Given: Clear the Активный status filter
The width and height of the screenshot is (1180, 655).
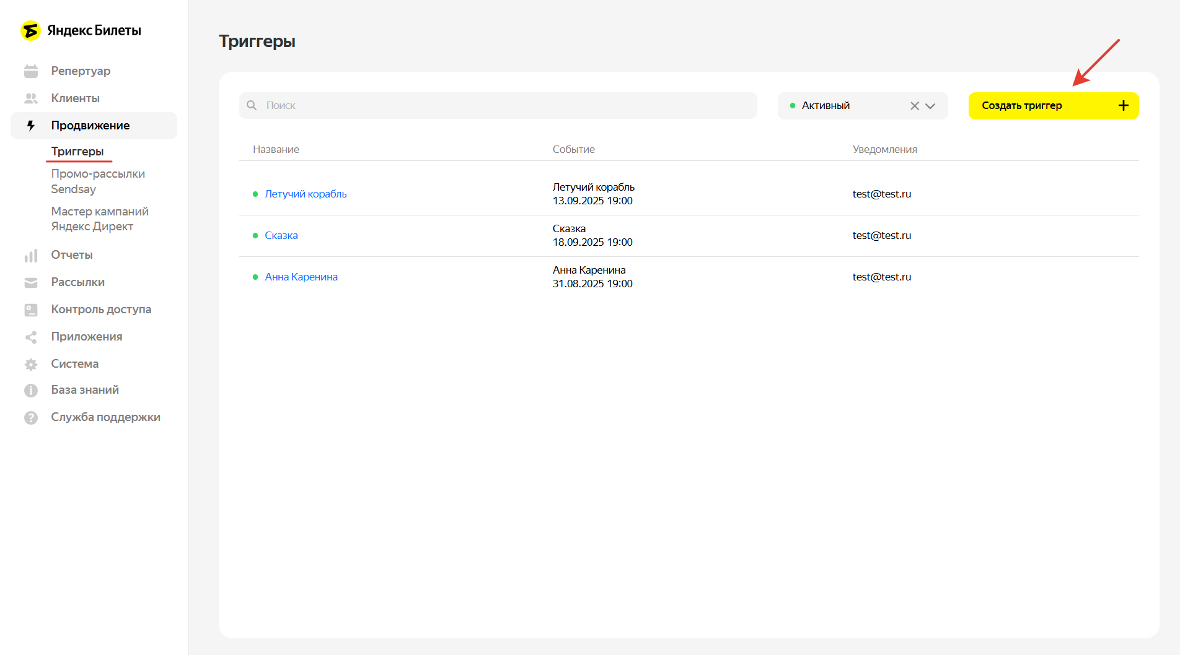Looking at the screenshot, I should (x=914, y=106).
